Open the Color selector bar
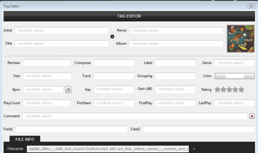 click(x=234, y=76)
